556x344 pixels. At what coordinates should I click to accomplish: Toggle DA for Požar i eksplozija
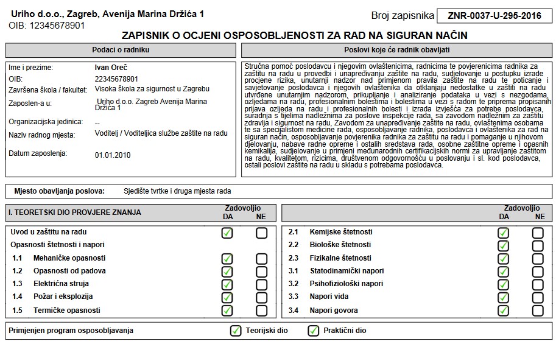pyautogui.click(x=227, y=298)
